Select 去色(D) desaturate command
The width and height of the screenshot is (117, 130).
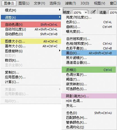tap(89, 113)
